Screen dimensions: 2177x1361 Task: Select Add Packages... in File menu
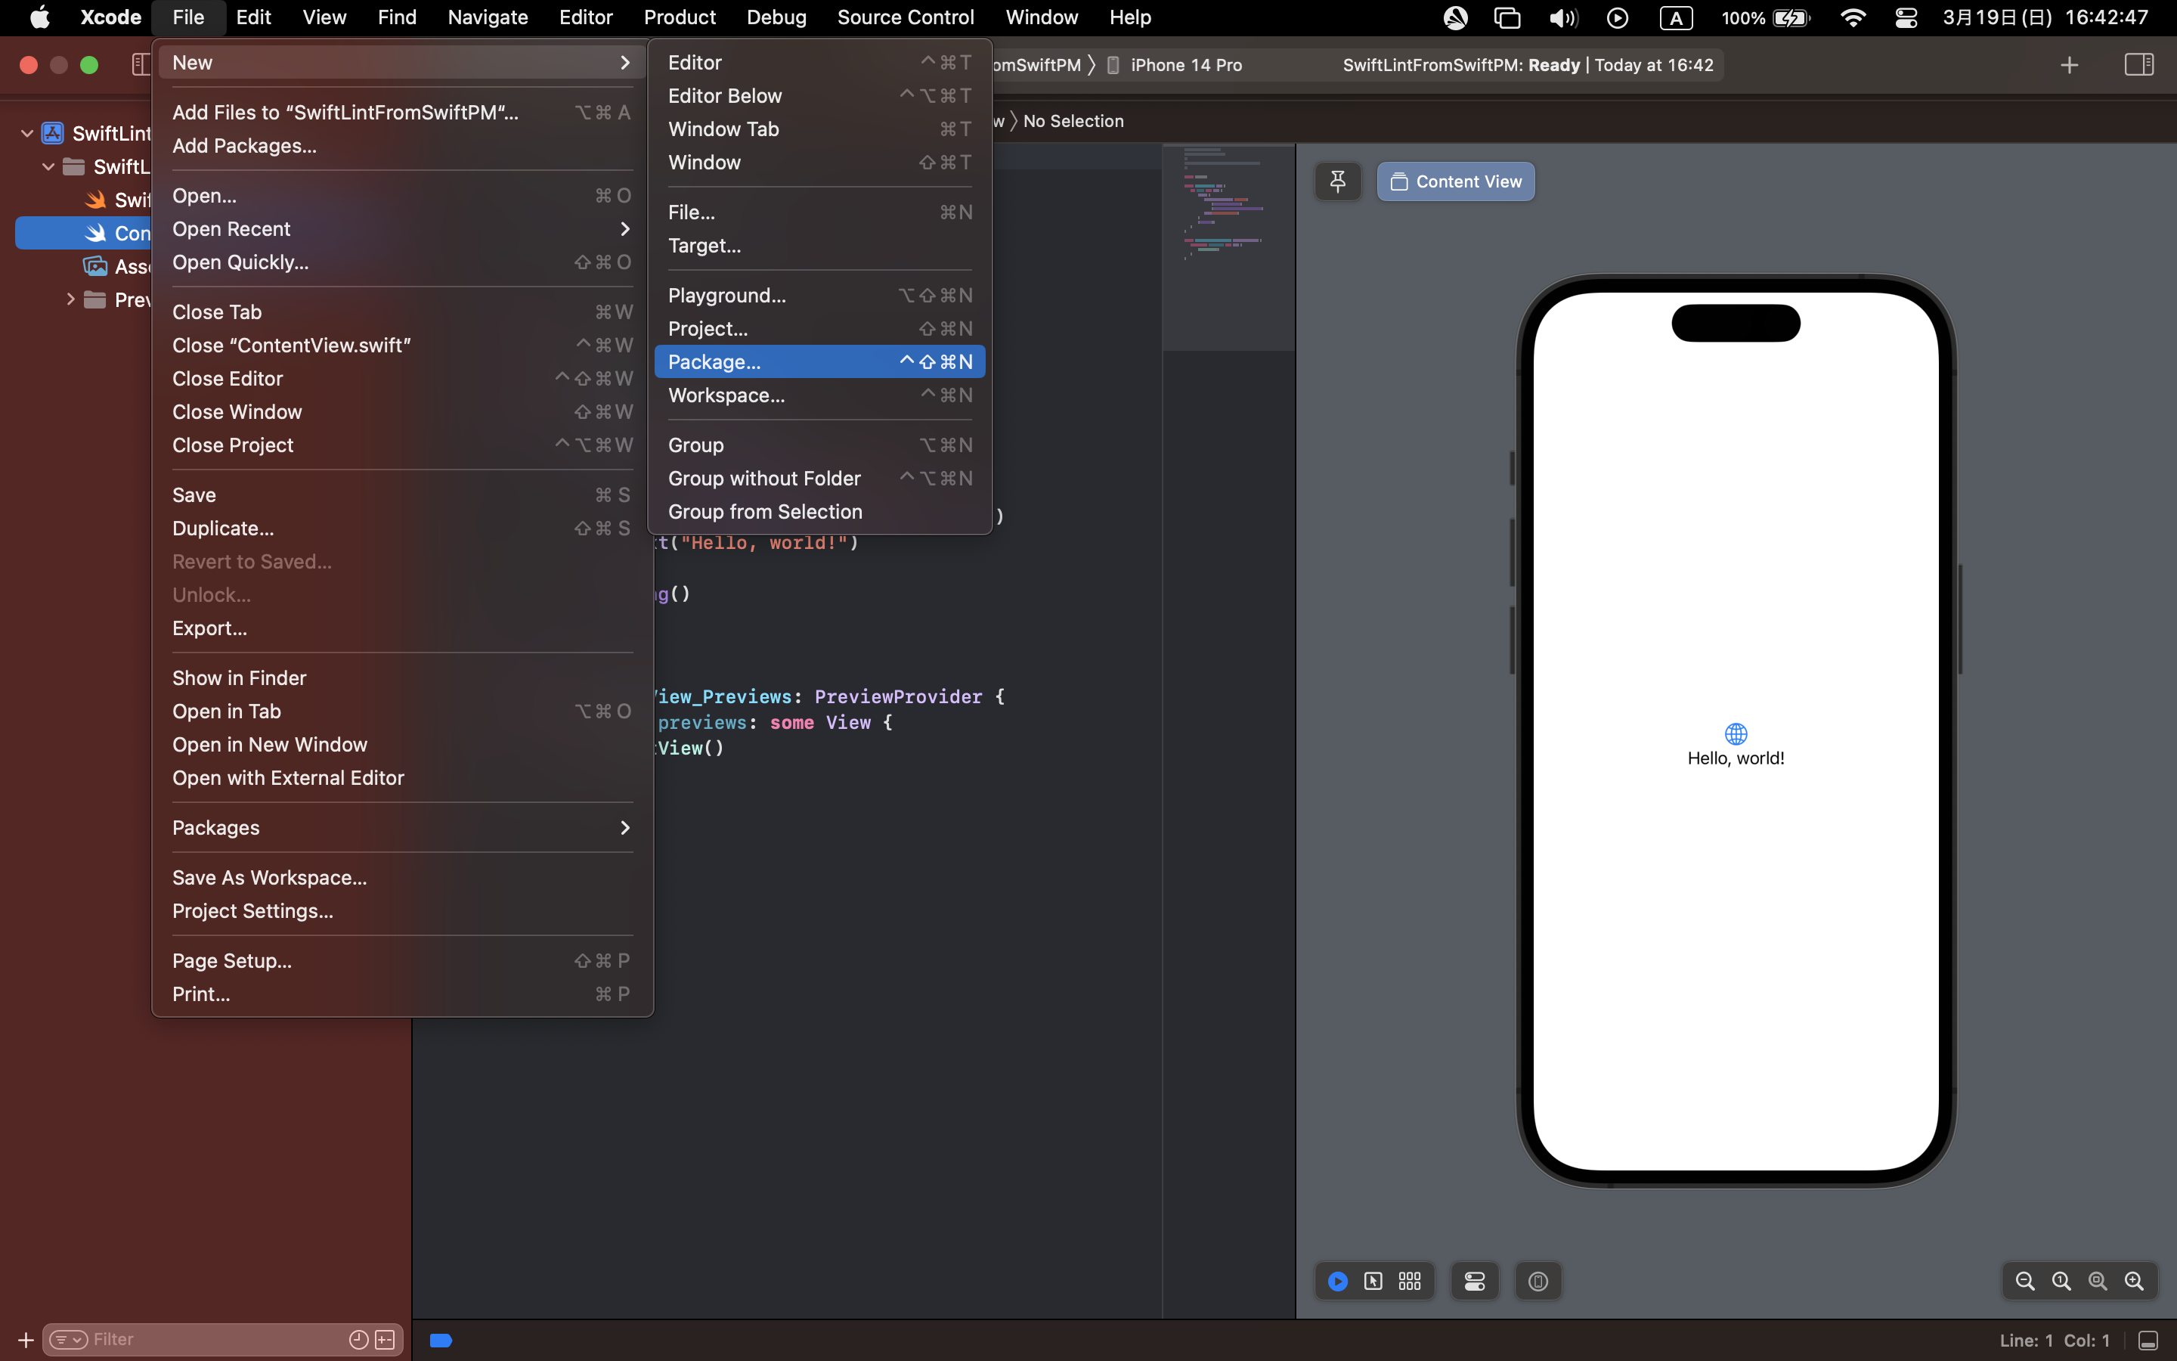point(245,146)
